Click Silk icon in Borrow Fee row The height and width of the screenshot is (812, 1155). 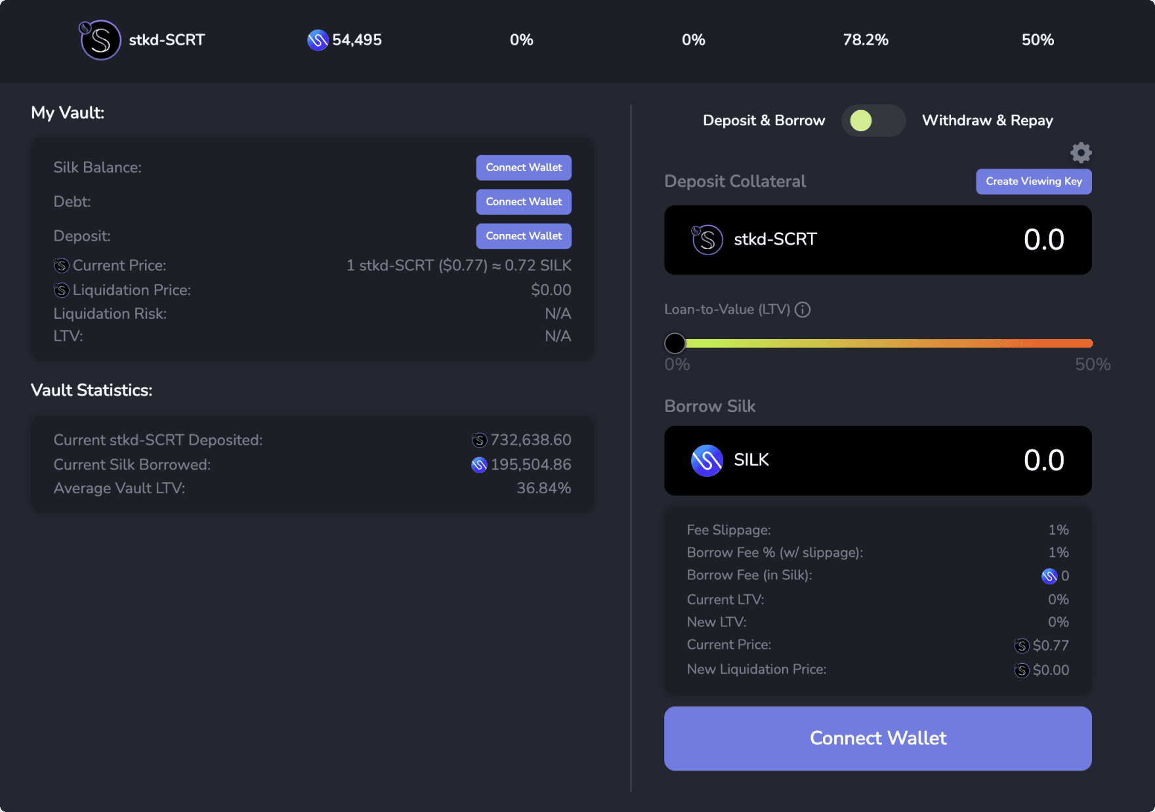(1049, 576)
